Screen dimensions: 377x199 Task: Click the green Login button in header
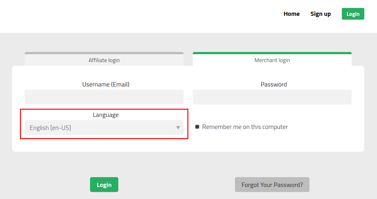353,14
